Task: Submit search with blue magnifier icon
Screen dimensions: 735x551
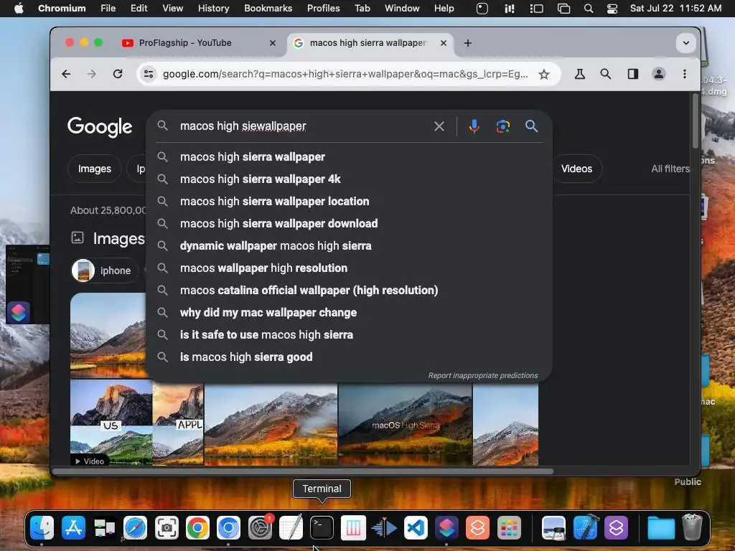Action: pos(531,126)
